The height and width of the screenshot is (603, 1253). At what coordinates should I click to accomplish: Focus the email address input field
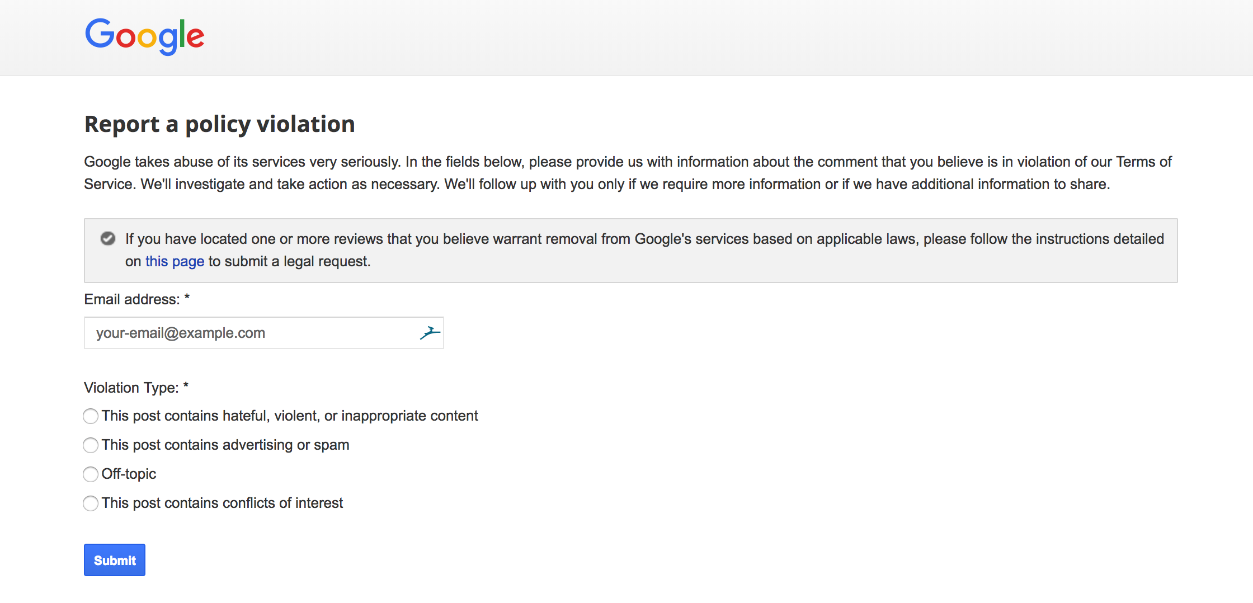click(x=263, y=333)
